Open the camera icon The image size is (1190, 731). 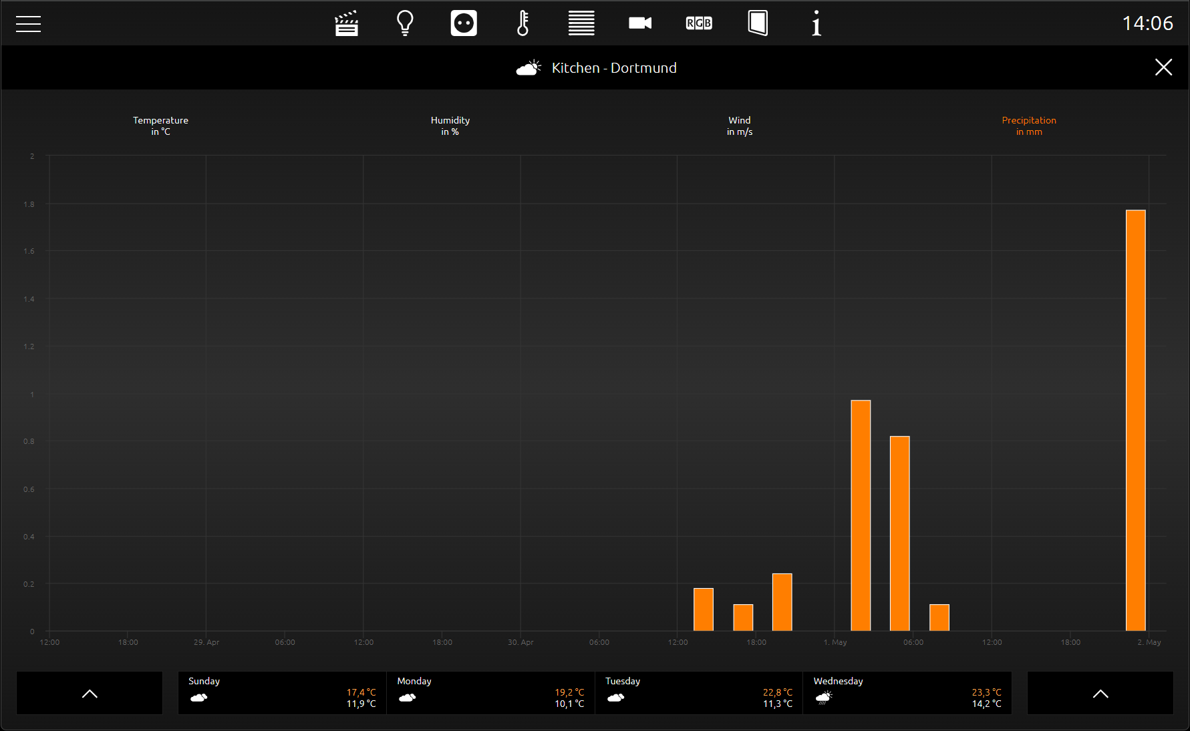640,23
